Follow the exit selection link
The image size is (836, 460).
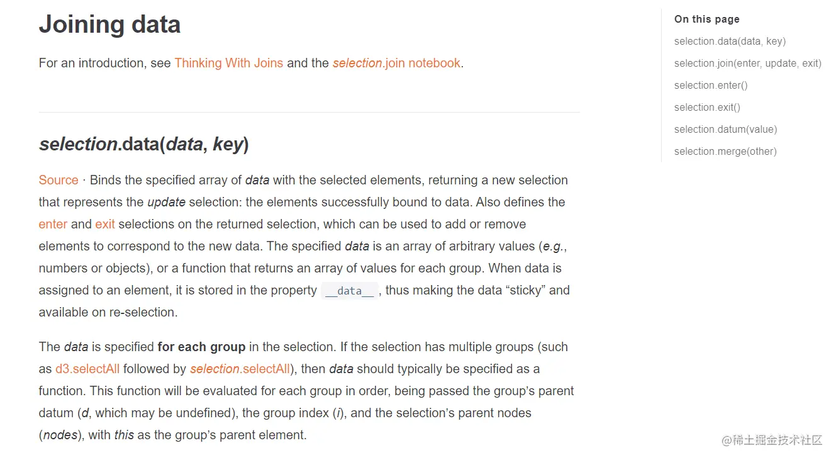pos(104,224)
